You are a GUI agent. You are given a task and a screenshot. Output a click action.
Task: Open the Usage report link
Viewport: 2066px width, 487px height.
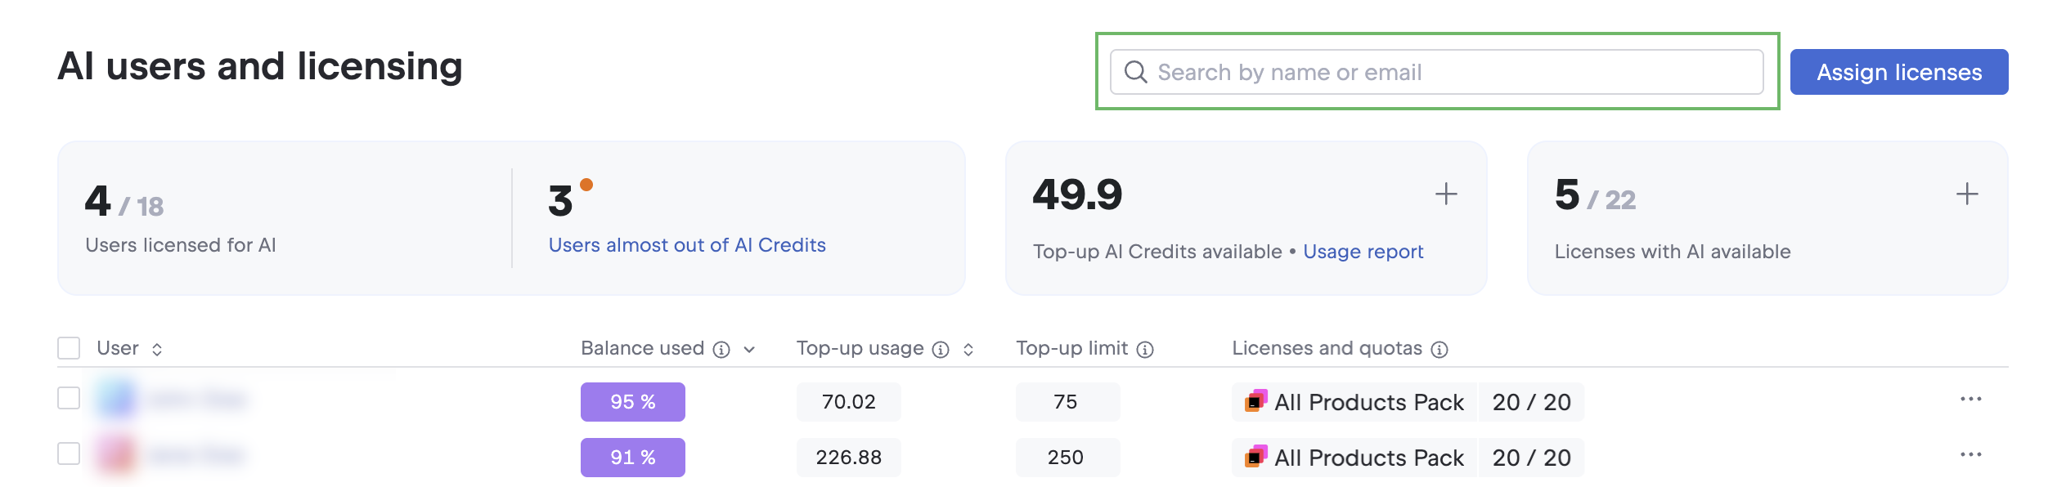(1364, 252)
